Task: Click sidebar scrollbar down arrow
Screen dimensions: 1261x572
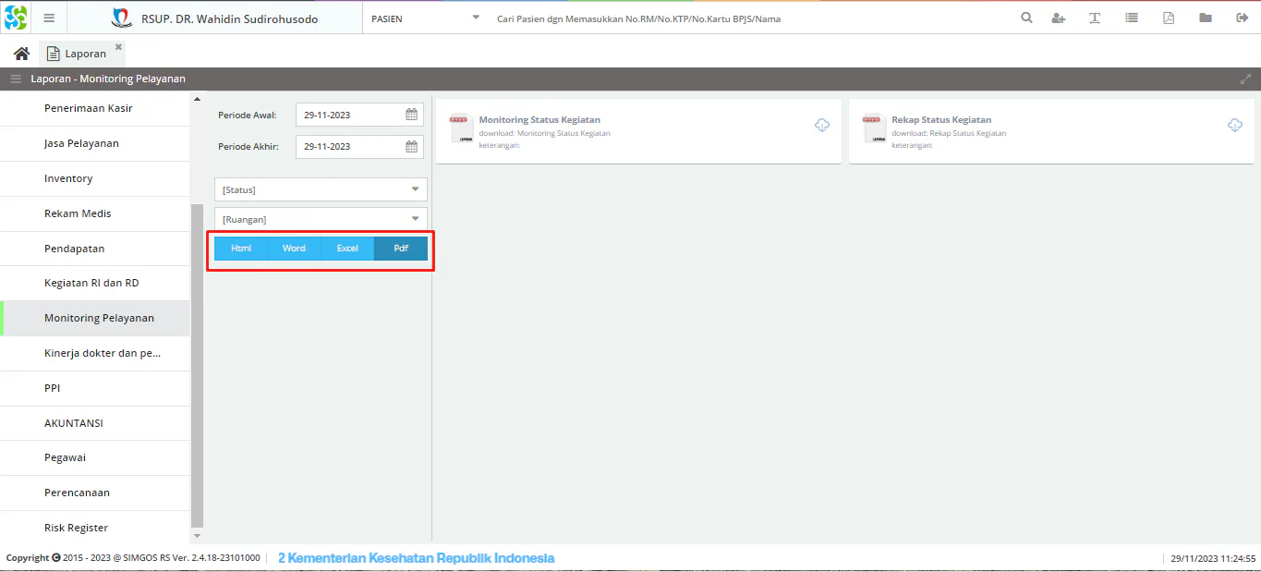Action: point(197,536)
